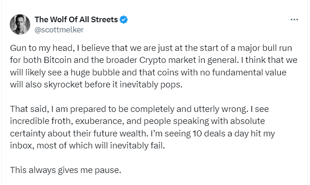
Task: Click the line starting 'will likely see a huge bubble'
Action: pyautogui.click(x=148, y=73)
